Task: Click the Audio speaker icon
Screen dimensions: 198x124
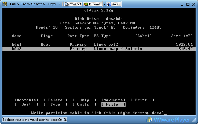Action: click(x=109, y=4)
